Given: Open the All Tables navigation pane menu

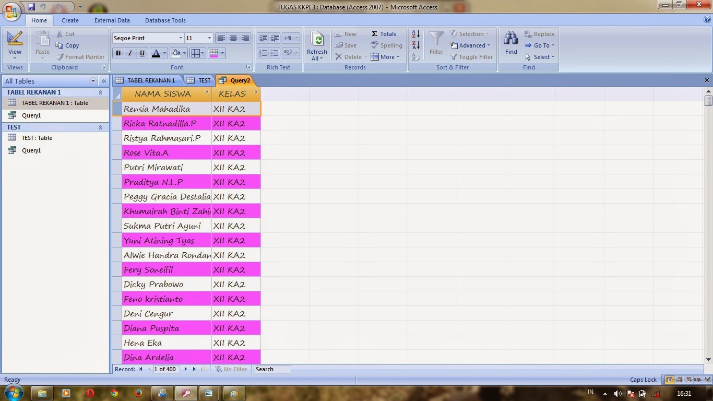Looking at the screenshot, I should click(x=93, y=81).
